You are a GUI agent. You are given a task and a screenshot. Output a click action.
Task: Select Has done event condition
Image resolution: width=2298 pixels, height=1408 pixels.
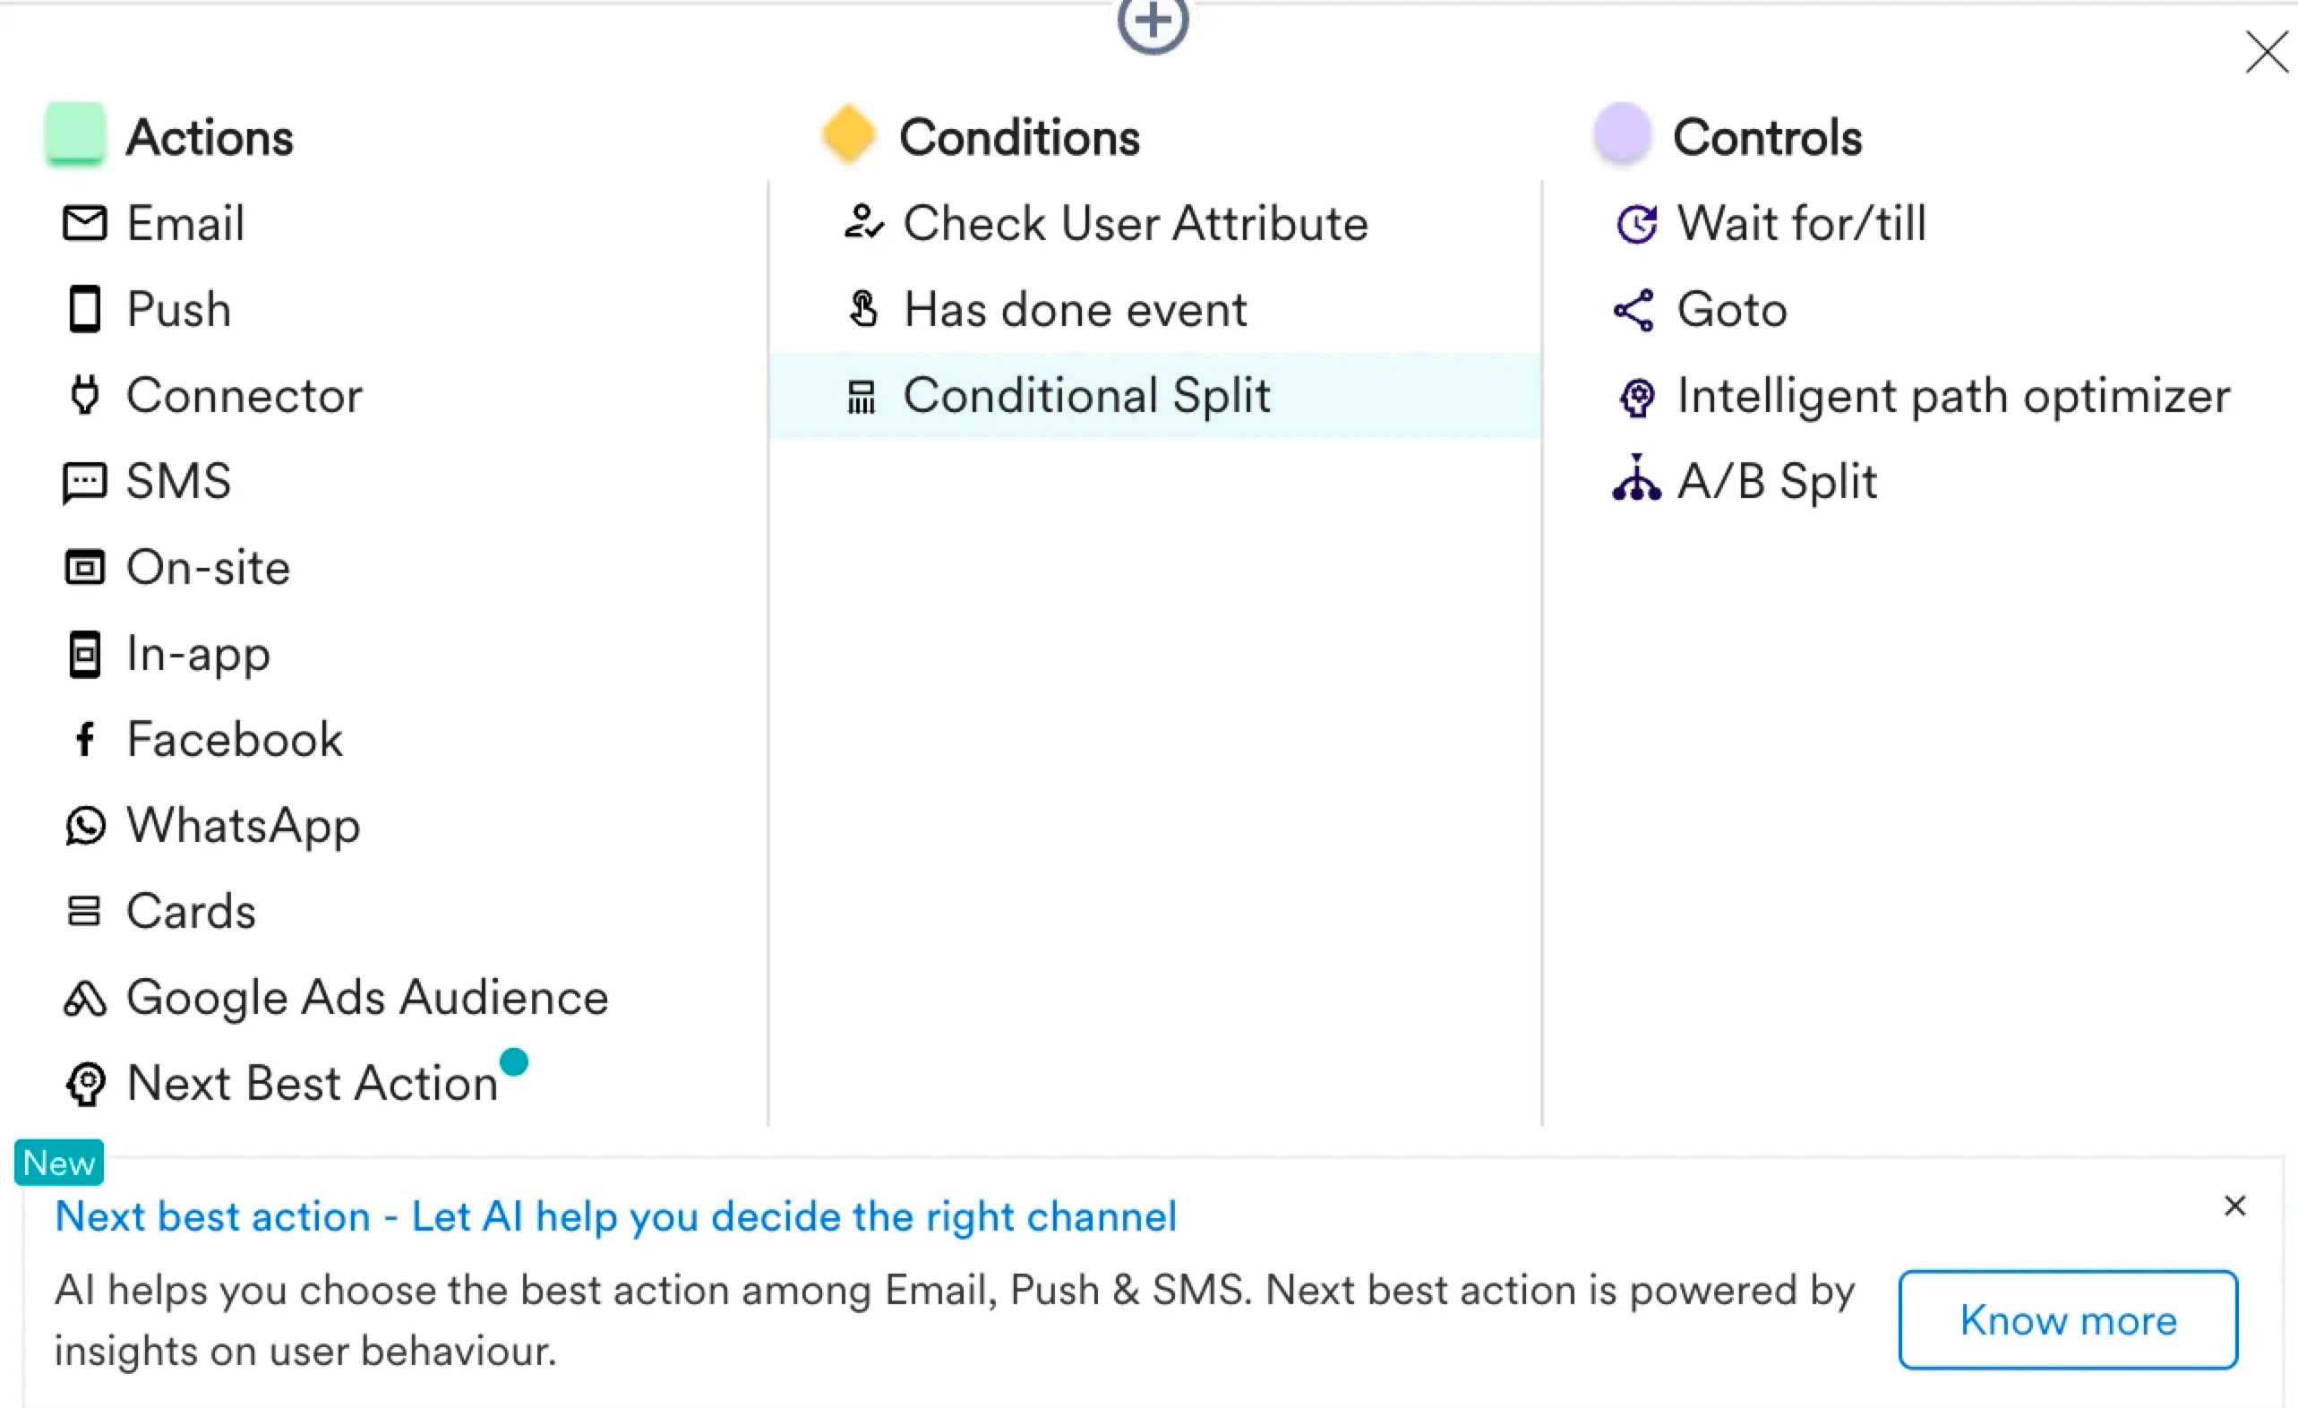tap(1075, 310)
